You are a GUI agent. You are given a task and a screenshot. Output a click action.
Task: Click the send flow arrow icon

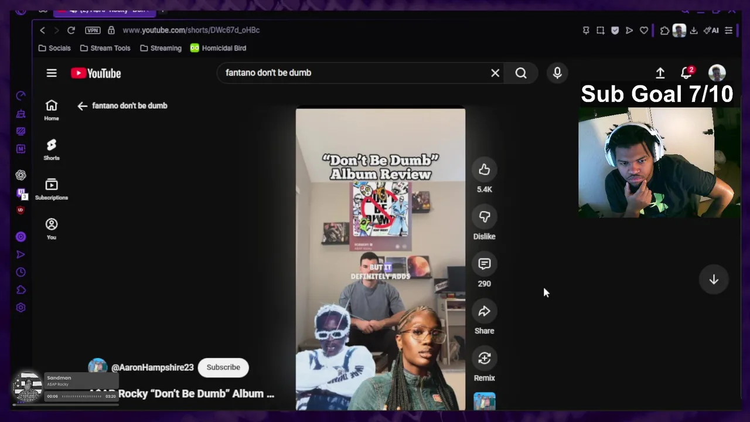point(629,30)
